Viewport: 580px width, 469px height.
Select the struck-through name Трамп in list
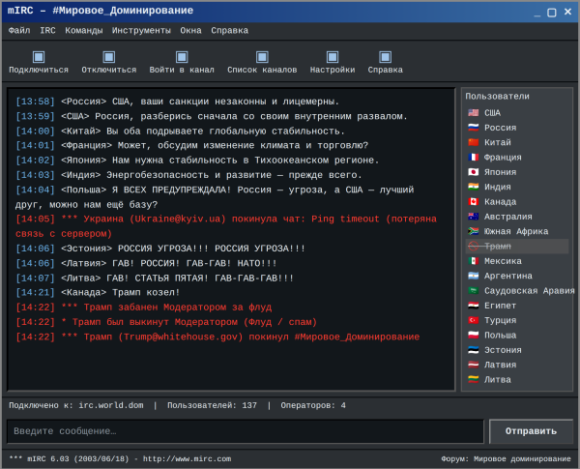(498, 247)
